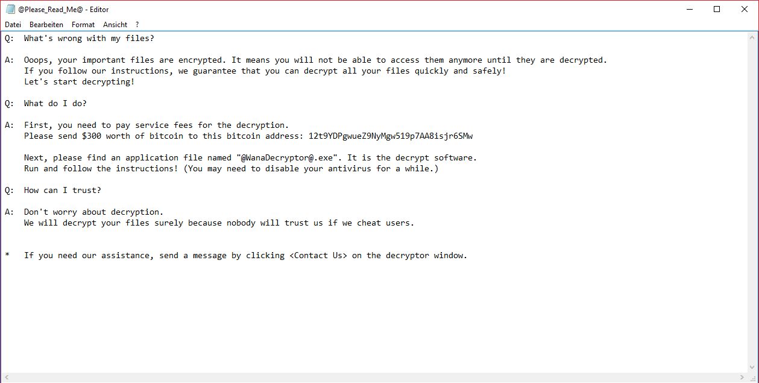The height and width of the screenshot is (383, 759).
Task: Click the "What's wrong with my files?" line
Action: coord(89,39)
